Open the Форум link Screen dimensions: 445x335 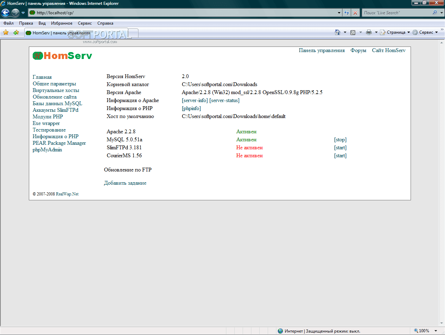click(358, 50)
